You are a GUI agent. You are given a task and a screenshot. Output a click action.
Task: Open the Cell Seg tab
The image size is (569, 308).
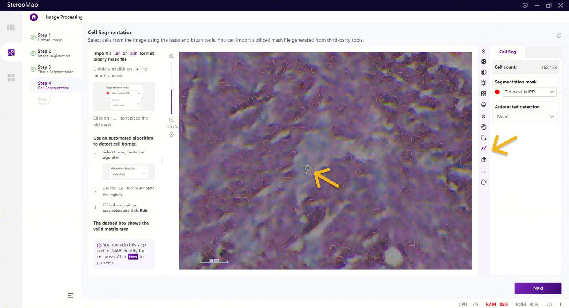click(508, 52)
